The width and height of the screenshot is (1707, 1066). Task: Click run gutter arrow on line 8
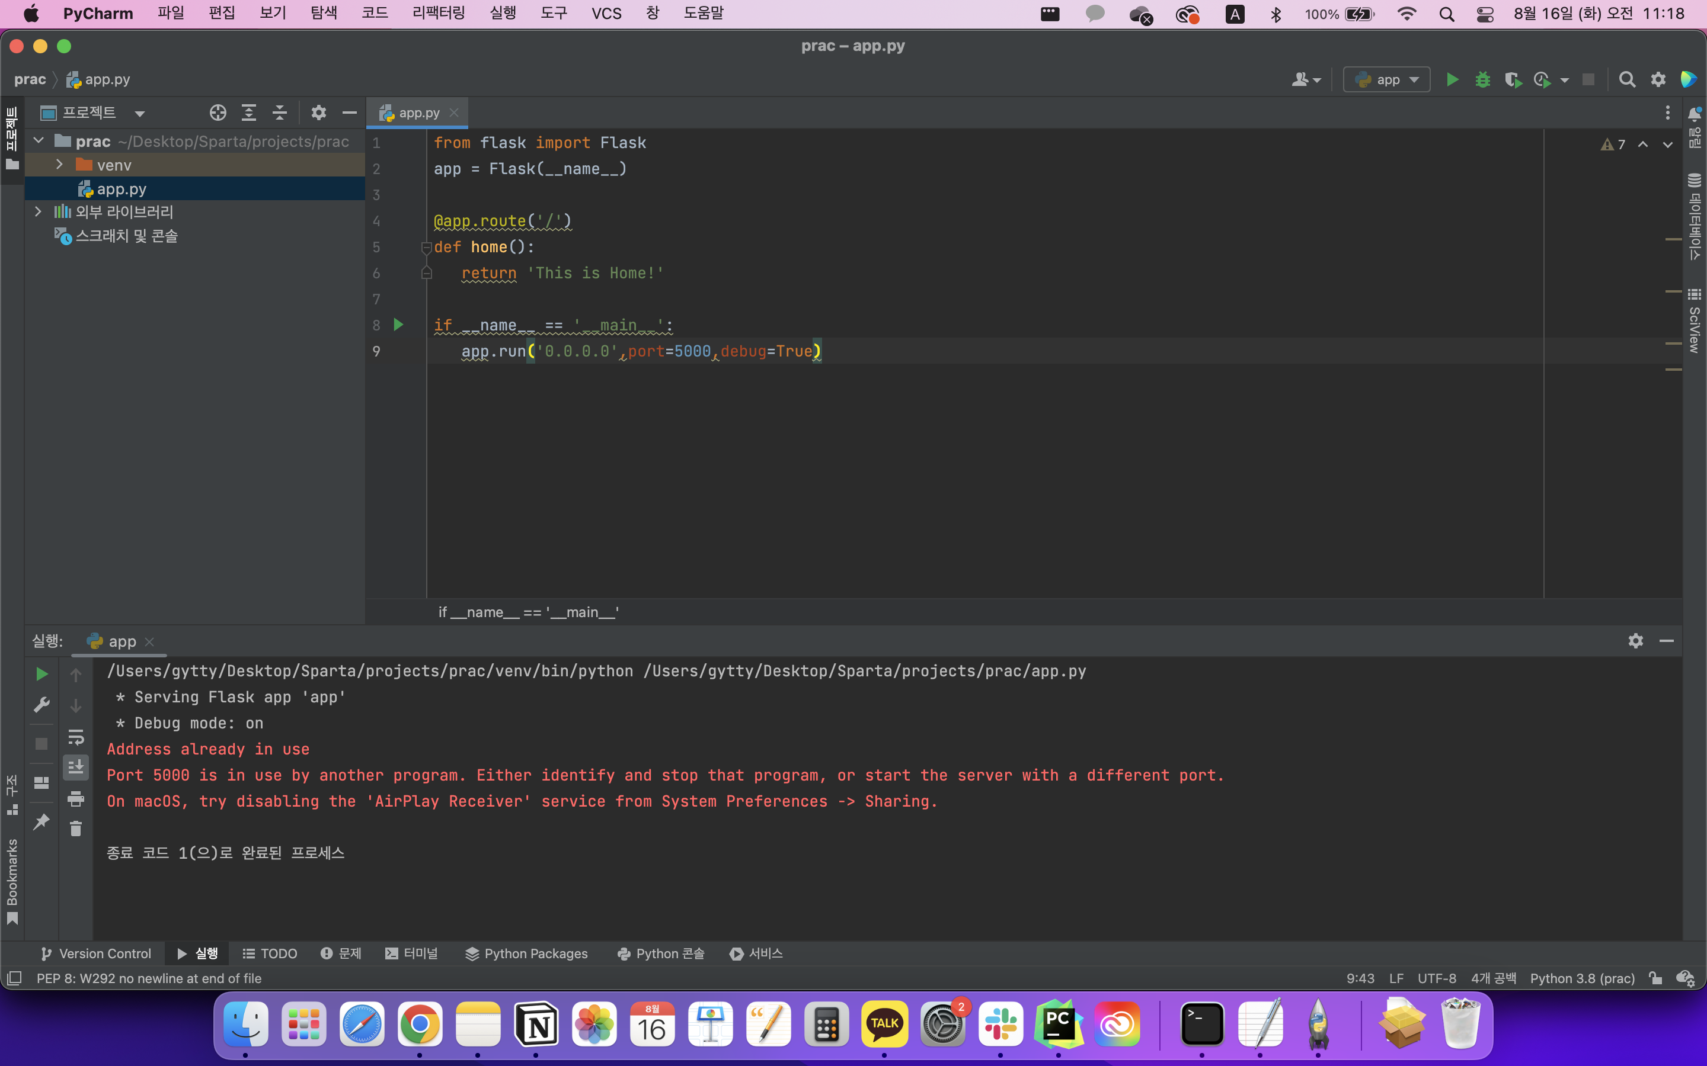[x=398, y=325]
